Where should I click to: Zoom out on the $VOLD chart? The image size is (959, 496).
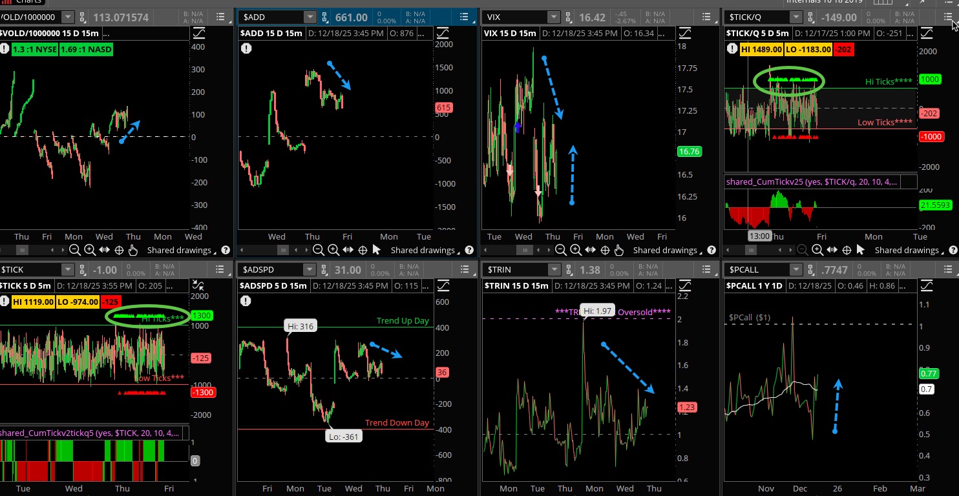(75, 251)
